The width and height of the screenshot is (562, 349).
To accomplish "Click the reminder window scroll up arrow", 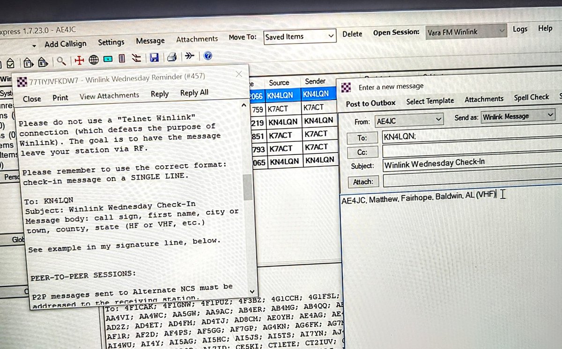I will tap(243, 106).
